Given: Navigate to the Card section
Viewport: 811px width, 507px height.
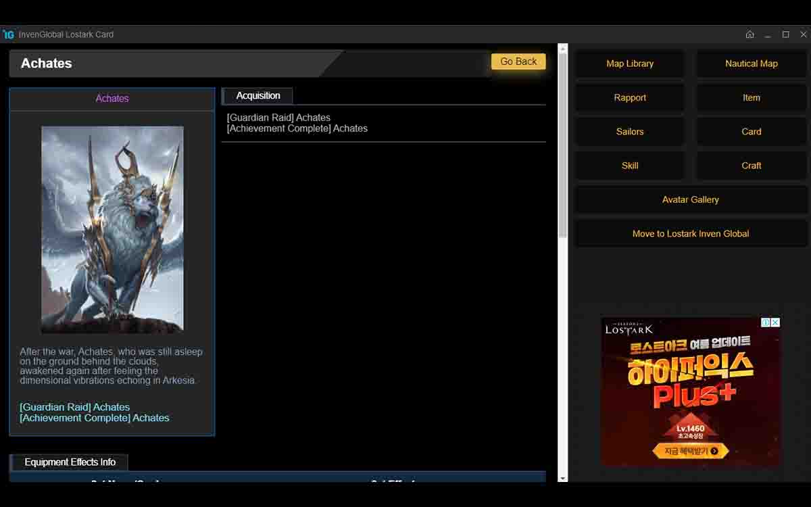Looking at the screenshot, I should [751, 132].
